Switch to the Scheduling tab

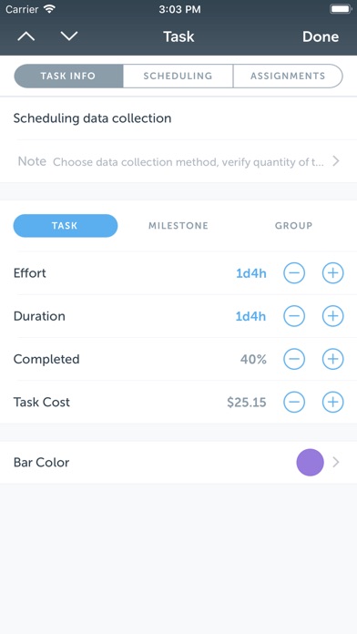tap(178, 76)
